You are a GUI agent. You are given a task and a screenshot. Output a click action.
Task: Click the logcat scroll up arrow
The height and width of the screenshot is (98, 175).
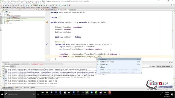6,74
